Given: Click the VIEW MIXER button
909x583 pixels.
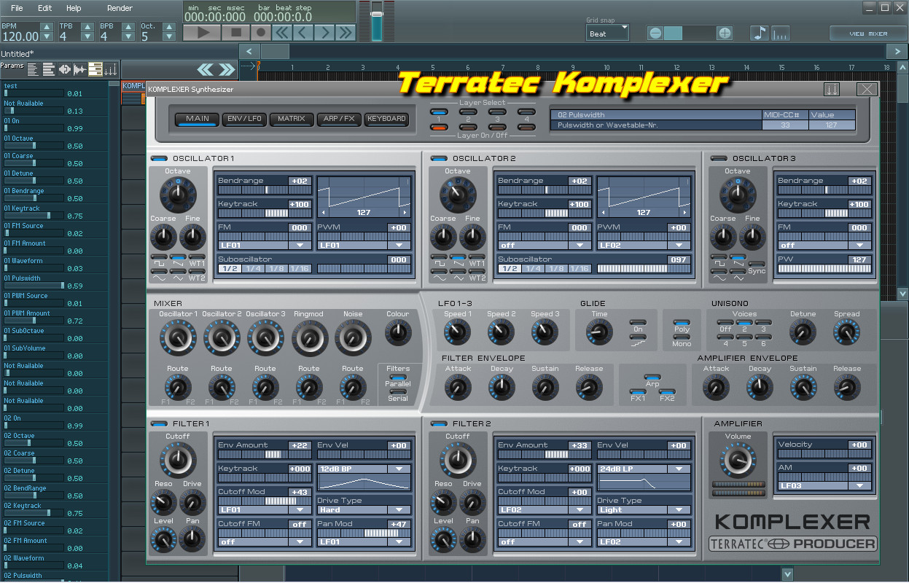Looking at the screenshot, I should (x=868, y=34).
